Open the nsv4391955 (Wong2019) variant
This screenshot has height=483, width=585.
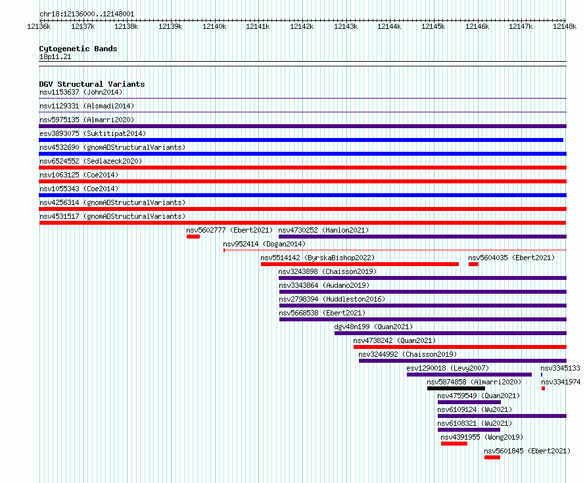click(482, 437)
